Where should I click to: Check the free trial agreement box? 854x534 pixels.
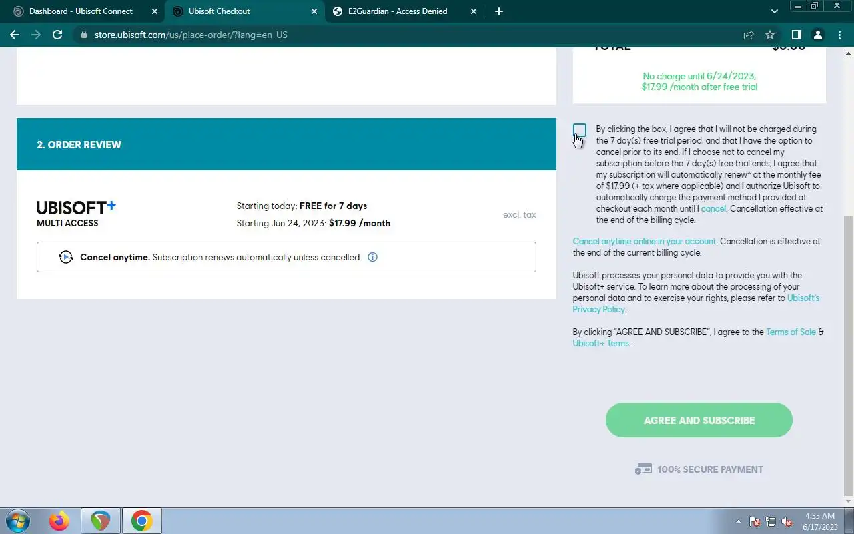[580, 130]
